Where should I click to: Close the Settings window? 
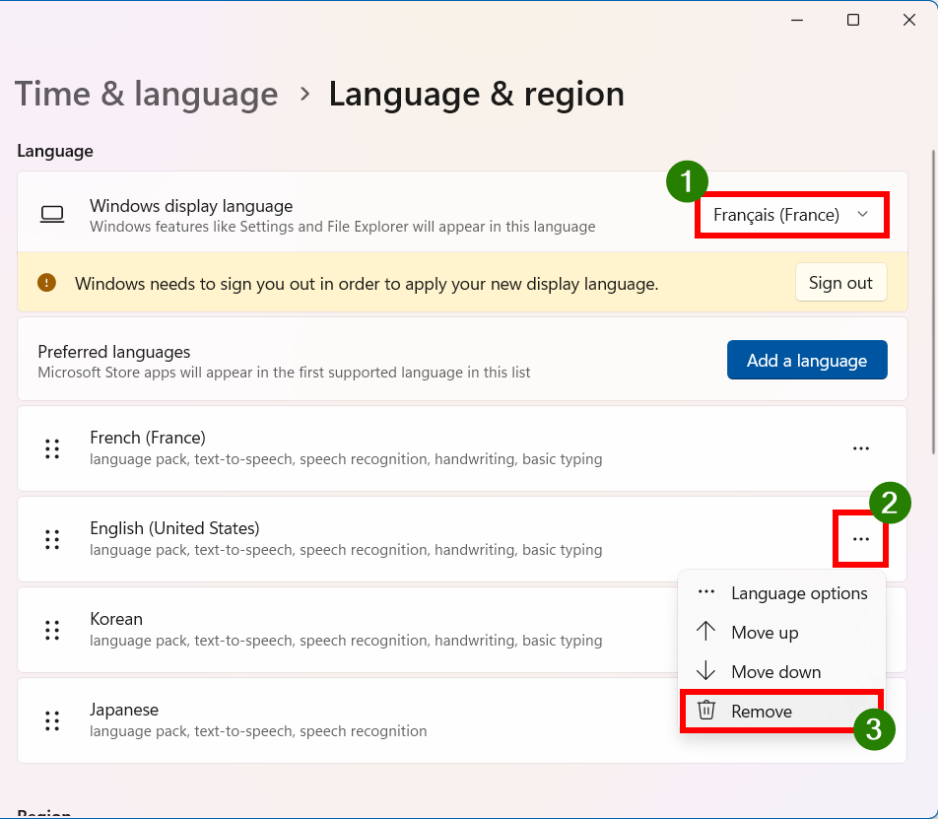click(909, 20)
